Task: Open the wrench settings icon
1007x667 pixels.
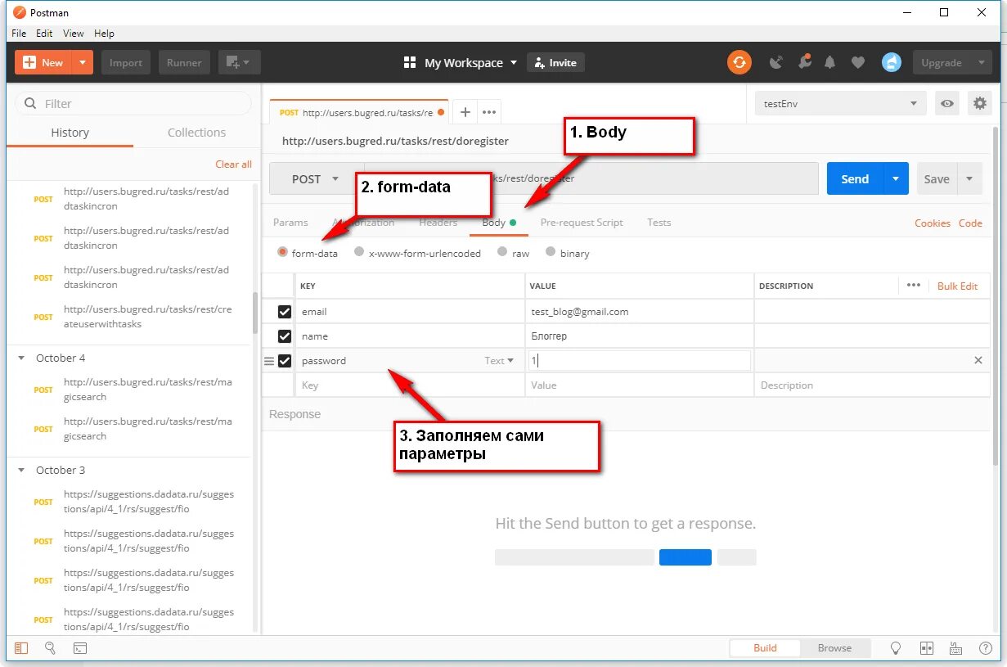Action: coord(804,62)
